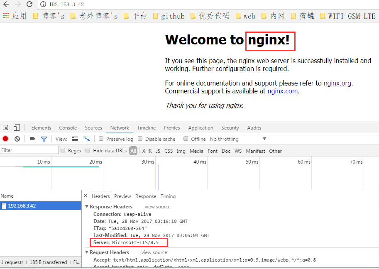The width and height of the screenshot is (379, 269).
Task: Filter requests by Other type
Action: 275,151
